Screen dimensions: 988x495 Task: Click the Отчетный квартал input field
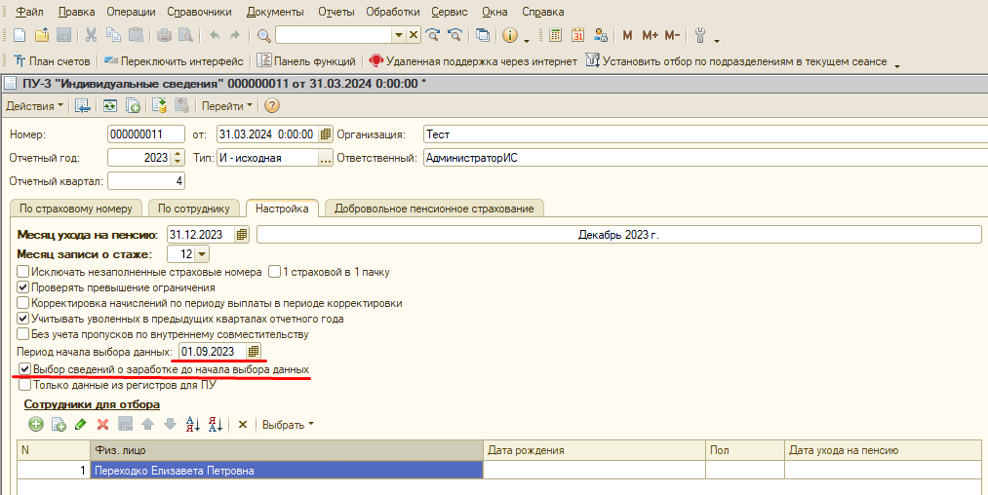coord(145,181)
